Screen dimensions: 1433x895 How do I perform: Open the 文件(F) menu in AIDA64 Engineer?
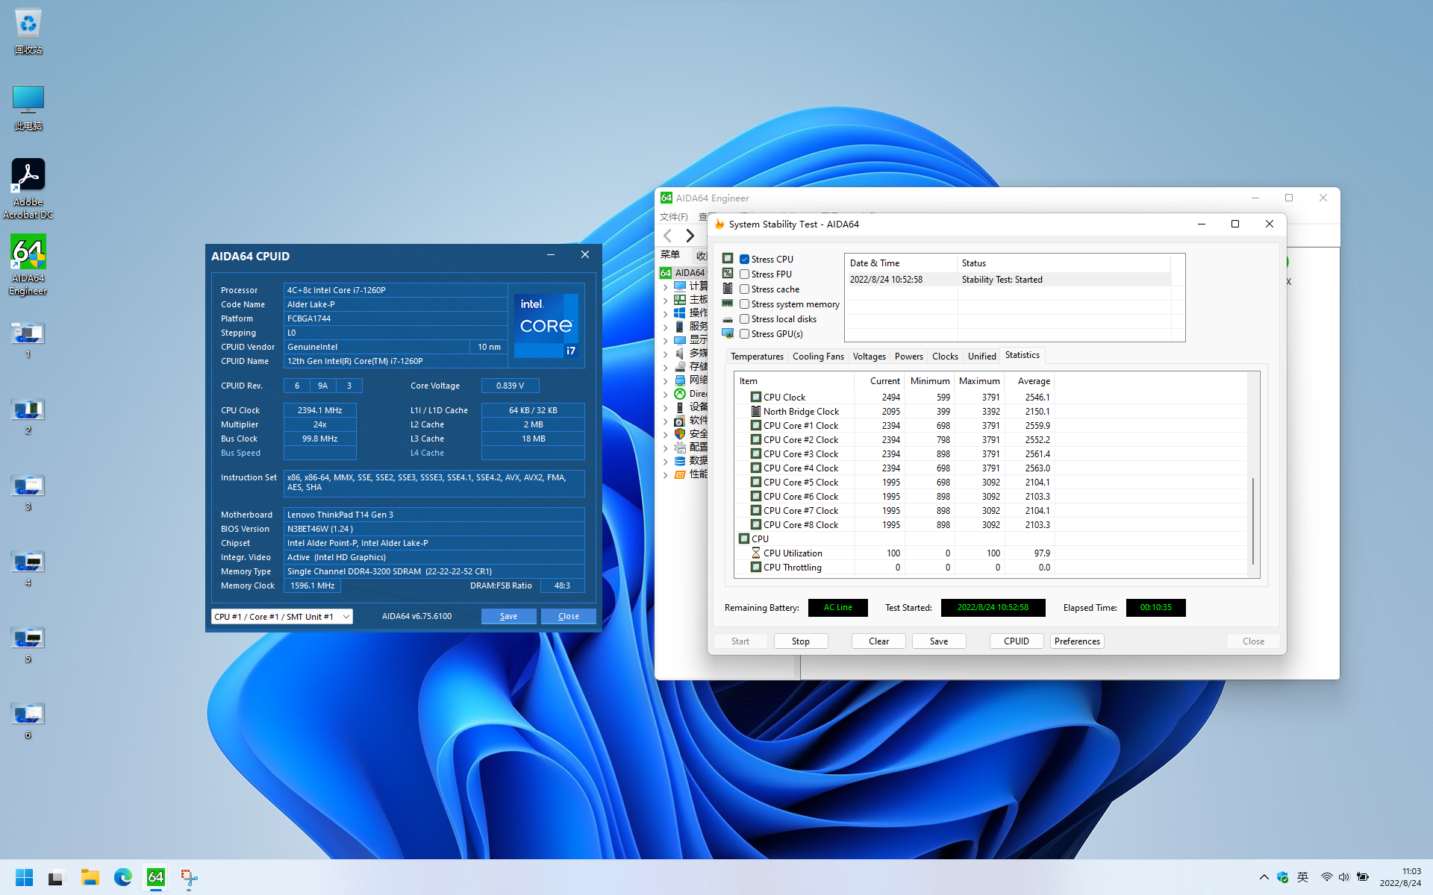coord(673,217)
